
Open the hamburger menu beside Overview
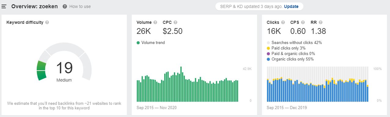click(x=4, y=6)
